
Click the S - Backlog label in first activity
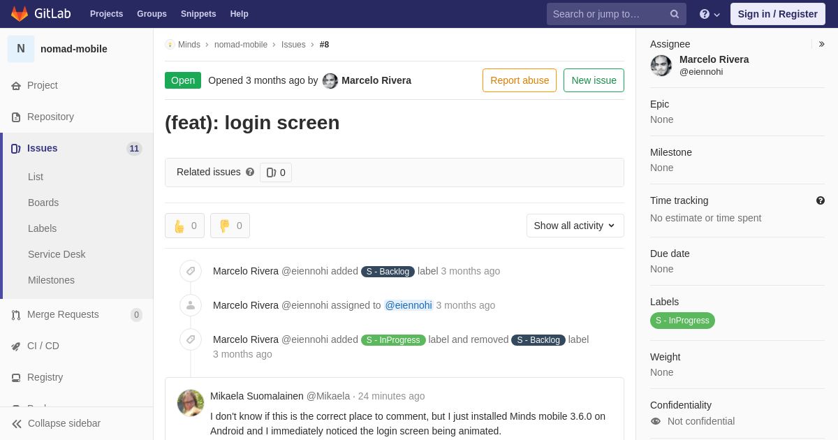pos(388,271)
